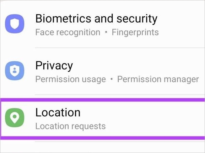205x153 pixels.
Task: Click the dot between Face recognition and Fingerprints
Action: [106, 32]
